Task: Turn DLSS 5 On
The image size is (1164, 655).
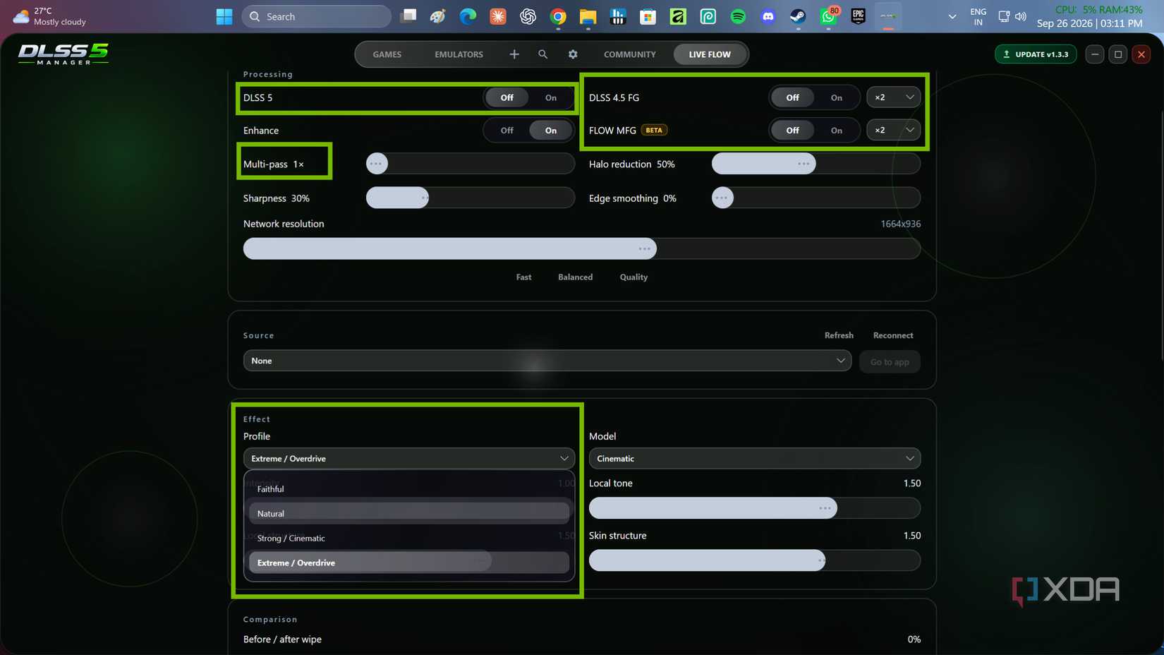Action: point(551,97)
